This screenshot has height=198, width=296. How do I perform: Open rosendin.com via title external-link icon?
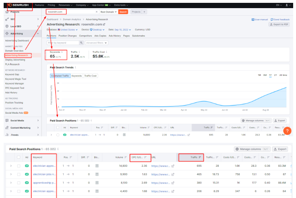[104, 24]
